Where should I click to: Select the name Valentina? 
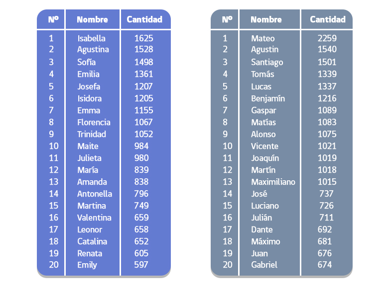(x=94, y=218)
